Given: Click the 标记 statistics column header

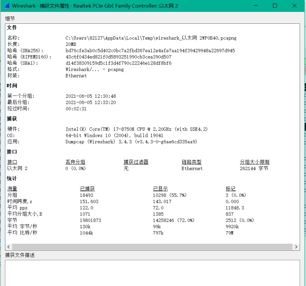Looking at the screenshot, I should 230,189.
